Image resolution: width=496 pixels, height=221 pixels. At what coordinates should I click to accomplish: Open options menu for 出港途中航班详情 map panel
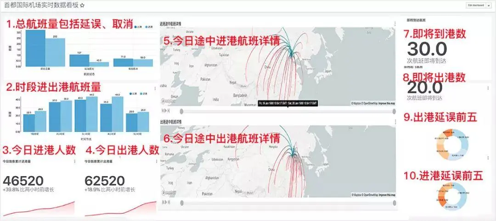(x=395, y=122)
